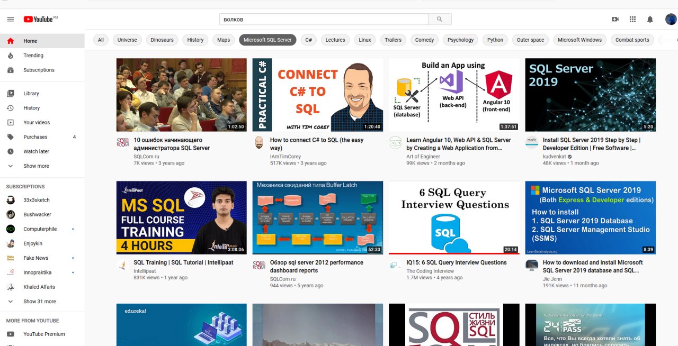Viewport: 678px width, 346px height.
Task: Open Connect C# to SQL thumbnail
Action: 318,95
